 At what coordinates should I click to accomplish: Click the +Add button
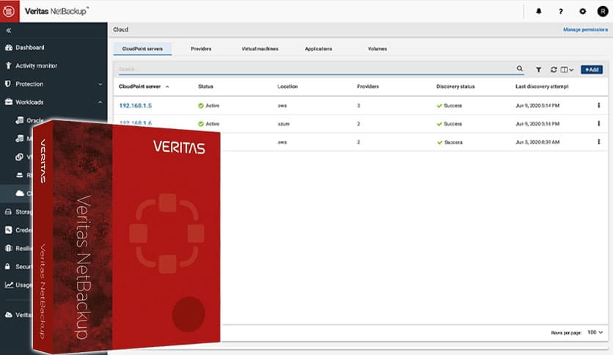[592, 70]
